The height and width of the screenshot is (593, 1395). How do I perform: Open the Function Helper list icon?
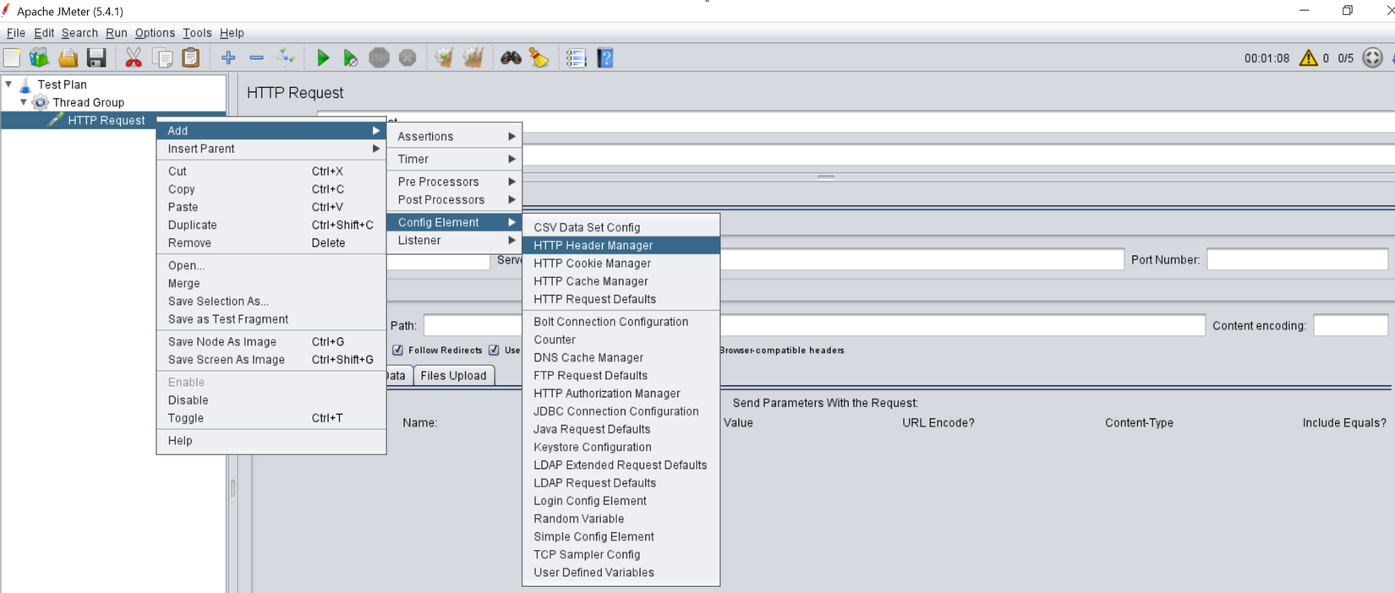click(x=576, y=57)
